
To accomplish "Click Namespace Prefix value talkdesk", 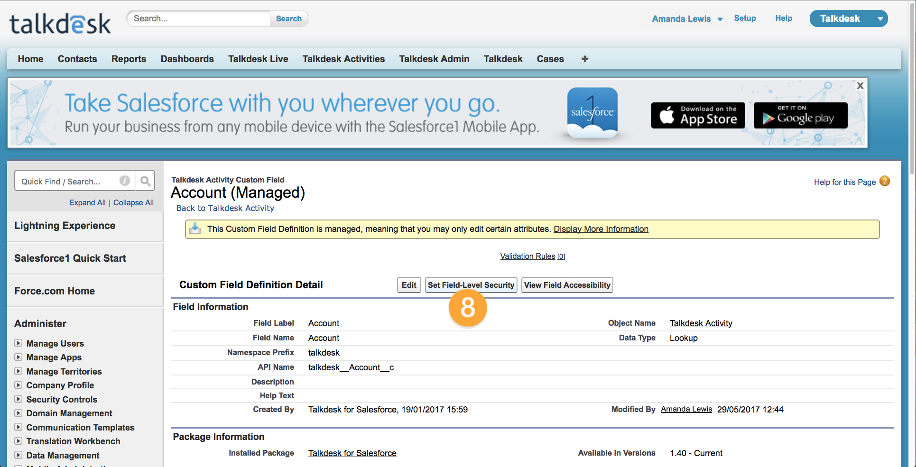I will point(324,353).
